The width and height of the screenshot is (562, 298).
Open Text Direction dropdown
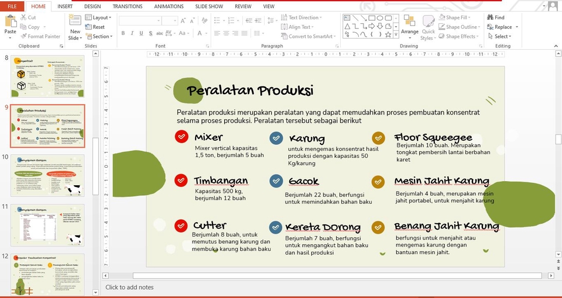click(301, 17)
